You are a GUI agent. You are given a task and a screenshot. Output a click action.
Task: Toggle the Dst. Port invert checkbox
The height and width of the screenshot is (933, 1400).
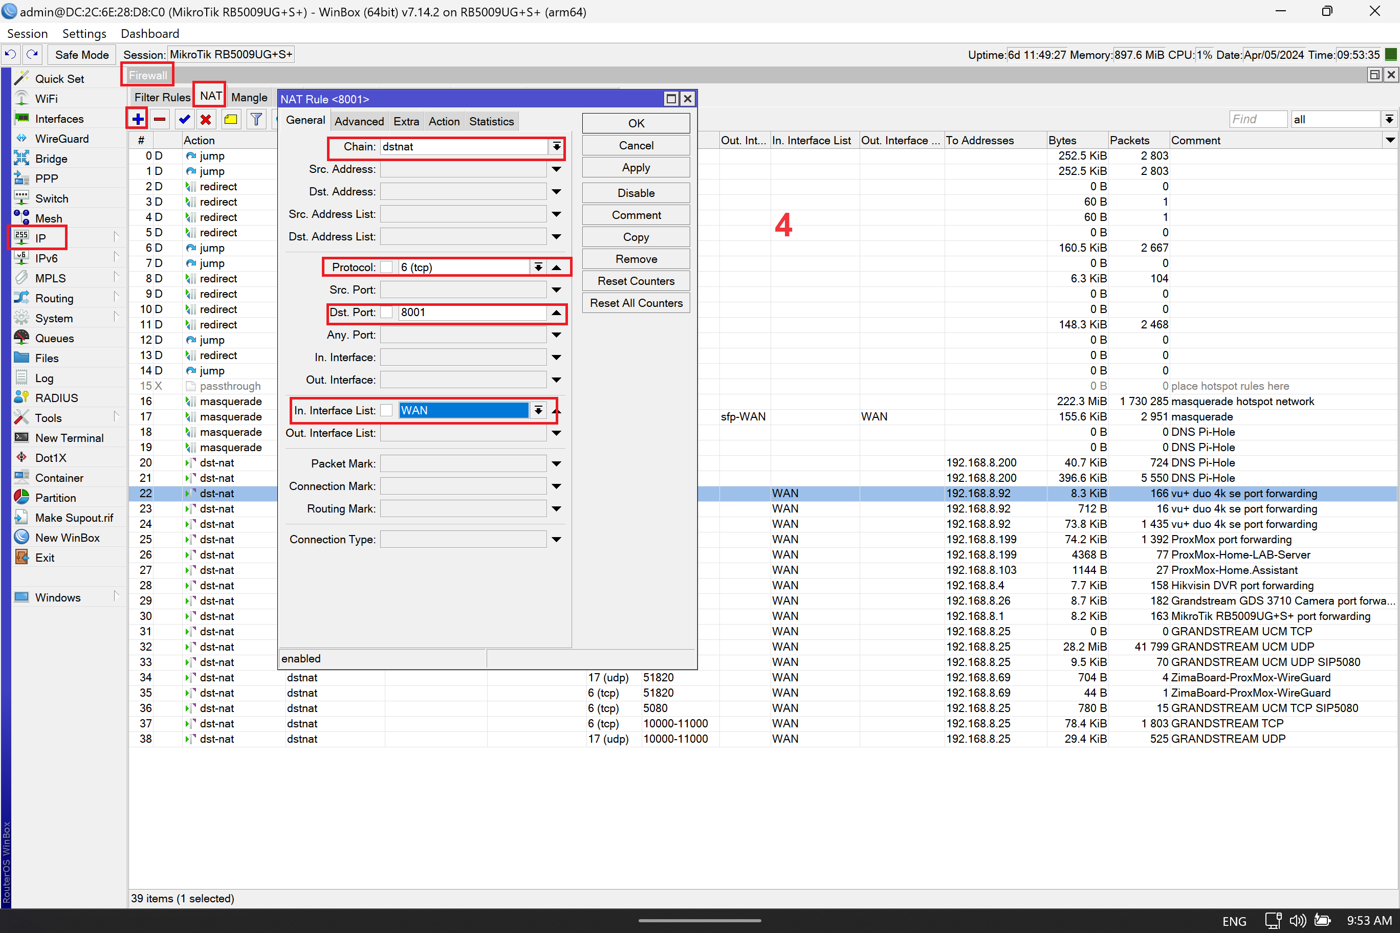(386, 313)
